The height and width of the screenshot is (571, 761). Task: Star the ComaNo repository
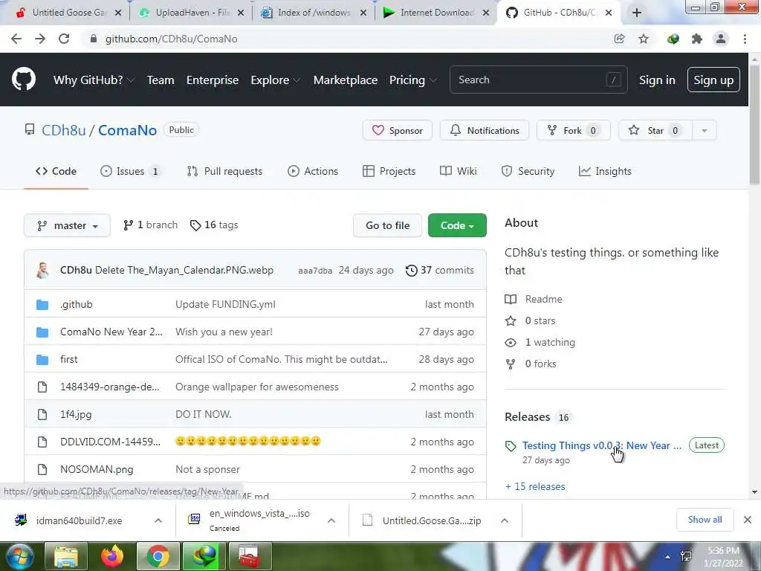coord(655,130)
